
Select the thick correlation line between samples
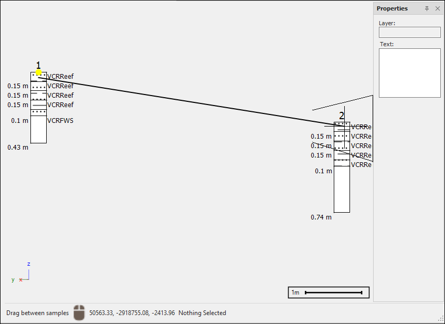[189, 102]
